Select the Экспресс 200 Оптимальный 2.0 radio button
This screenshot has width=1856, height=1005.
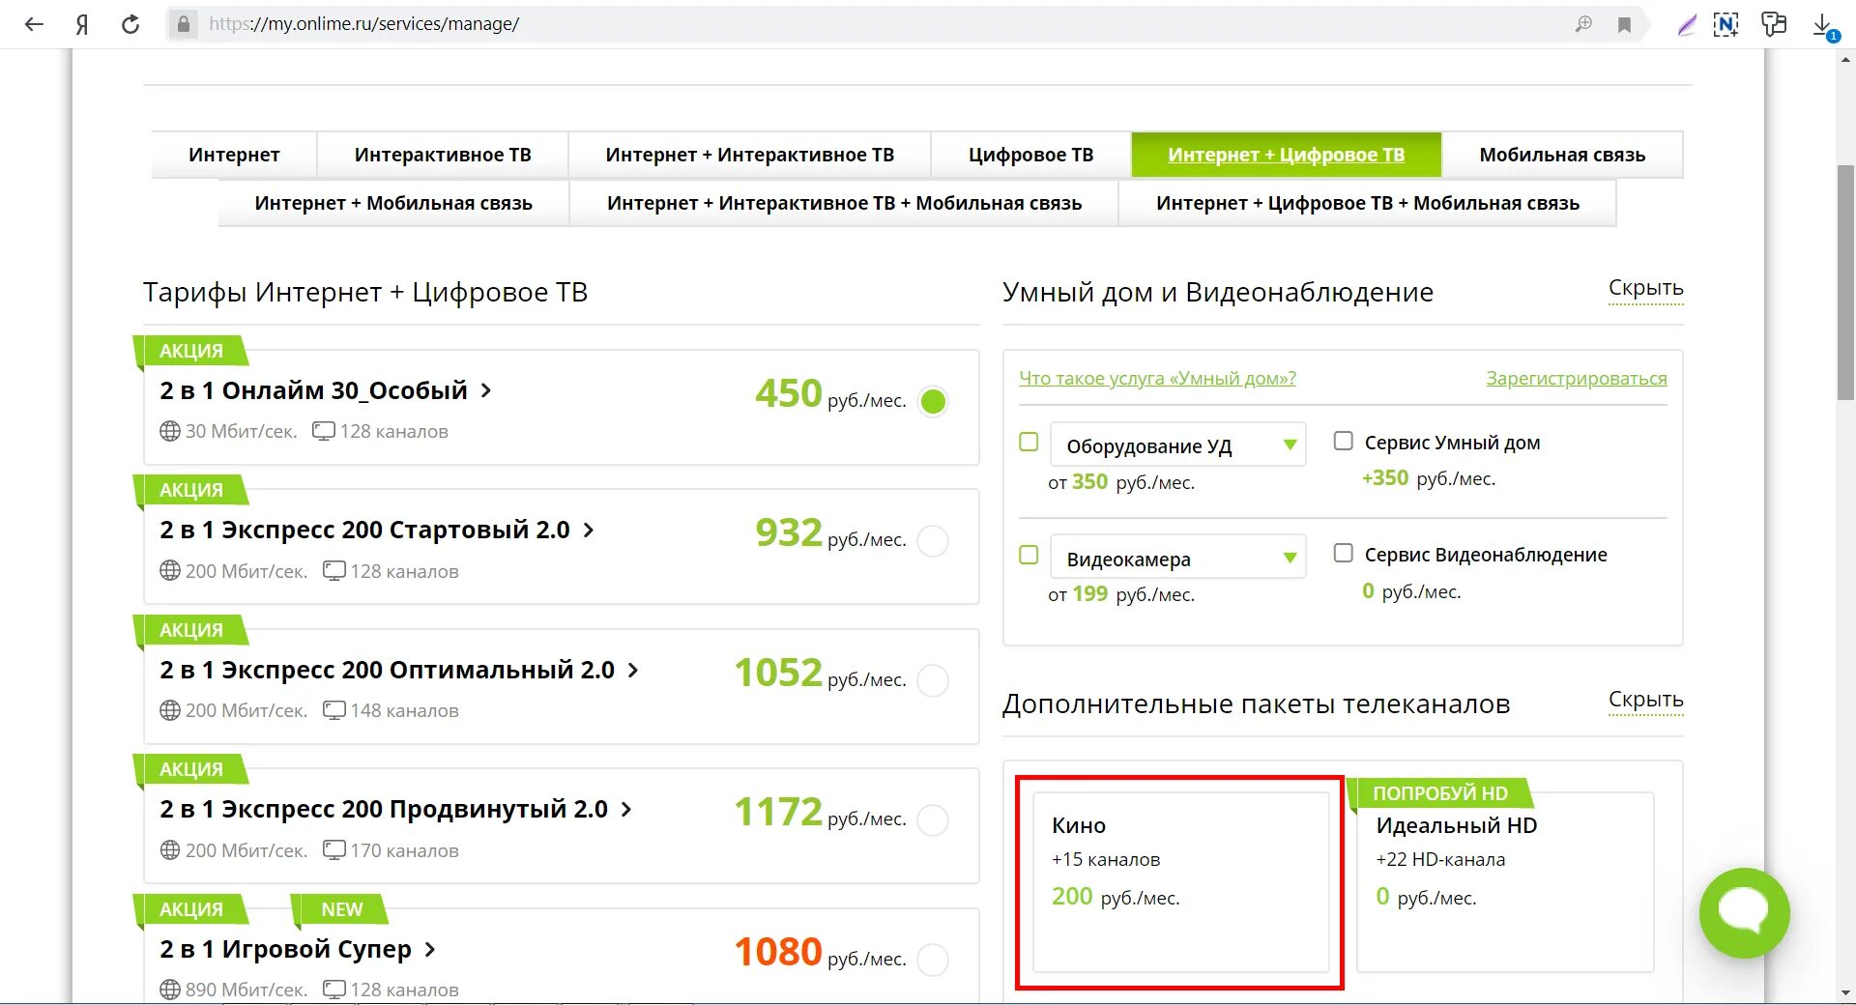(x=933, y=680)
